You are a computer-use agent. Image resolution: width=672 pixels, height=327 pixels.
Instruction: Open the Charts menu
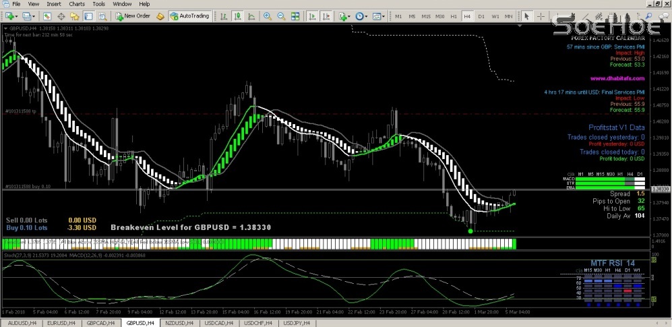click(77, 4)
